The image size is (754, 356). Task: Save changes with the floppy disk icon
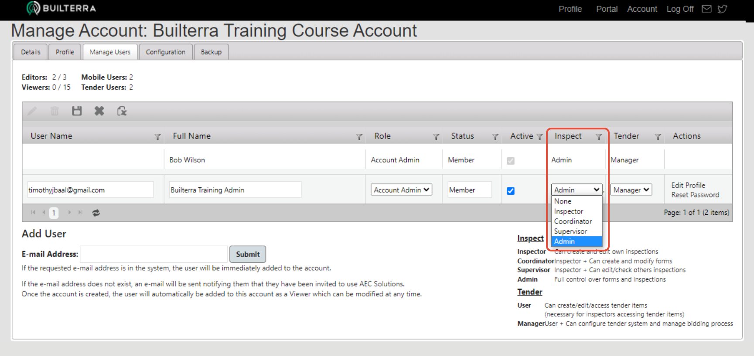tap(77, 111)
